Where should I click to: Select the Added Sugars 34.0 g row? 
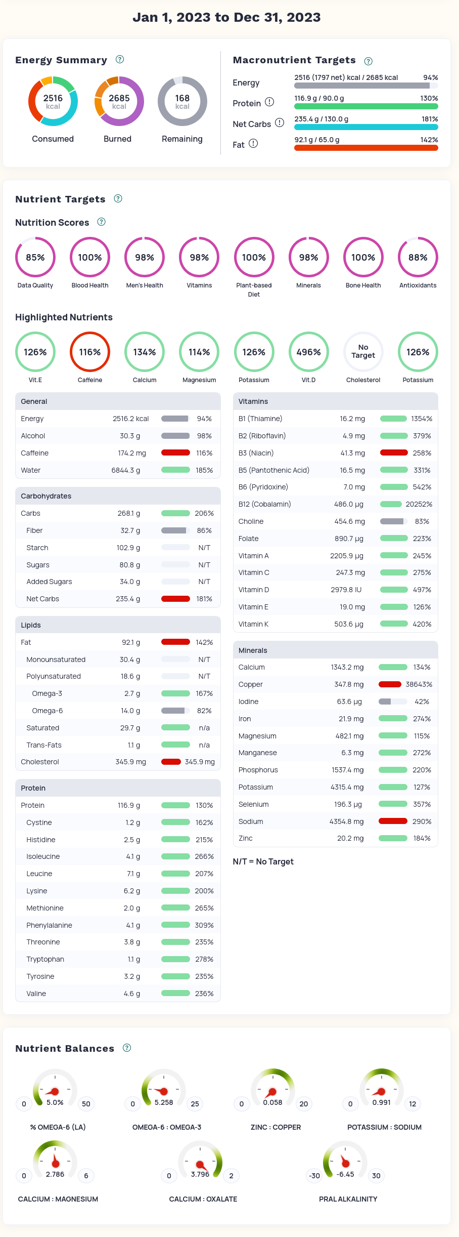coord(118,582)
